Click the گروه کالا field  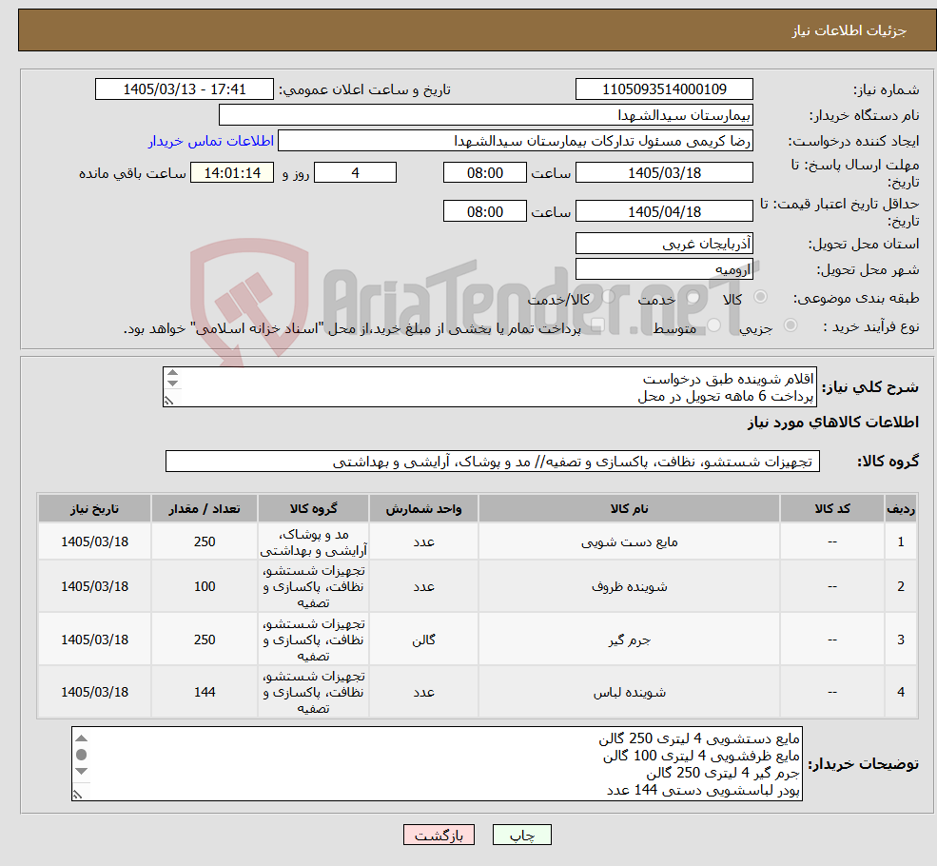(493, 462)
